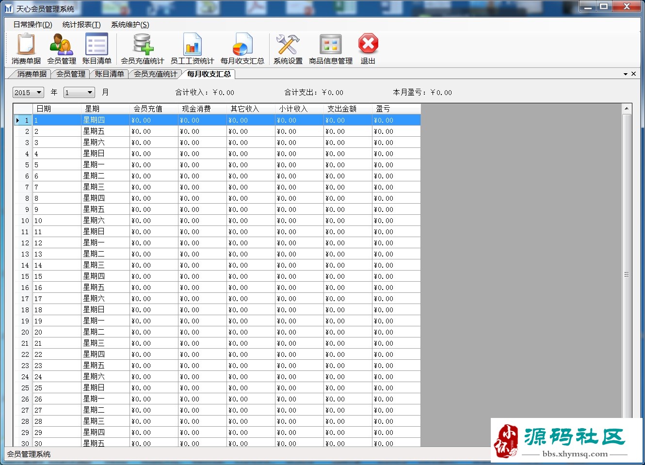This screenshot has height=465, width=645.
Task: Switch to the 消费单据 tab
Action: coord(32,74)
